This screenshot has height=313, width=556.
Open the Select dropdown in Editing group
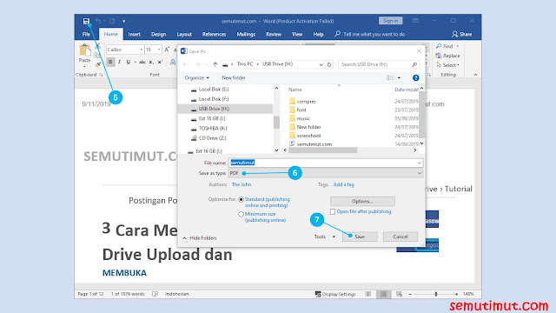(448, 65)
